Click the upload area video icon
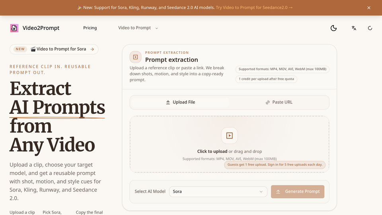 [230, 135]
